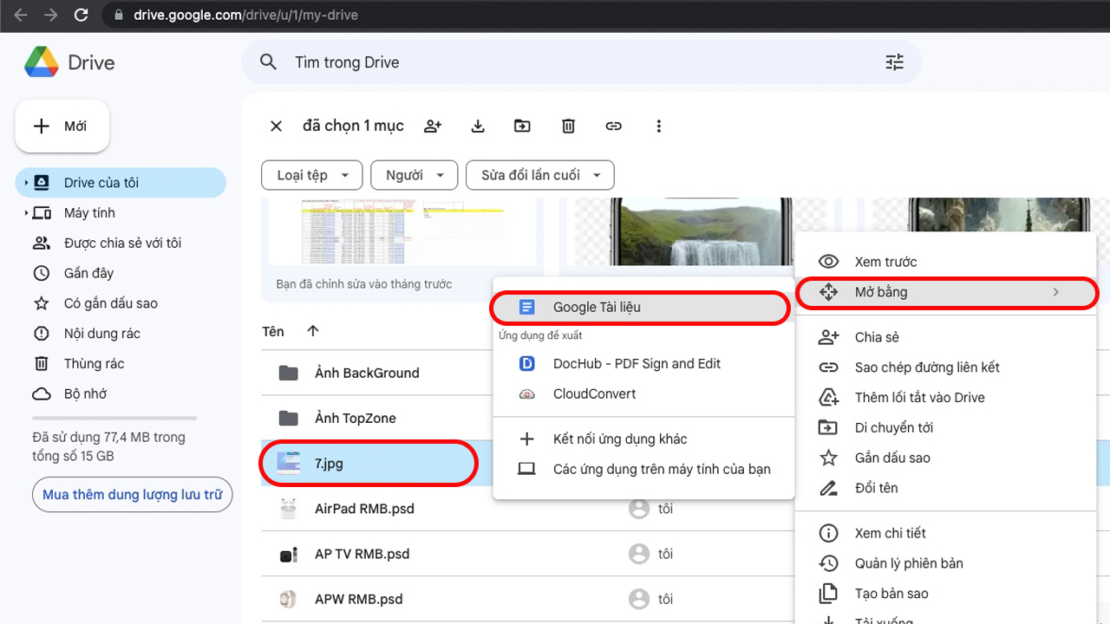Click the Google Tài liệu icon
1110x624 pixels.
click(527, 307)
